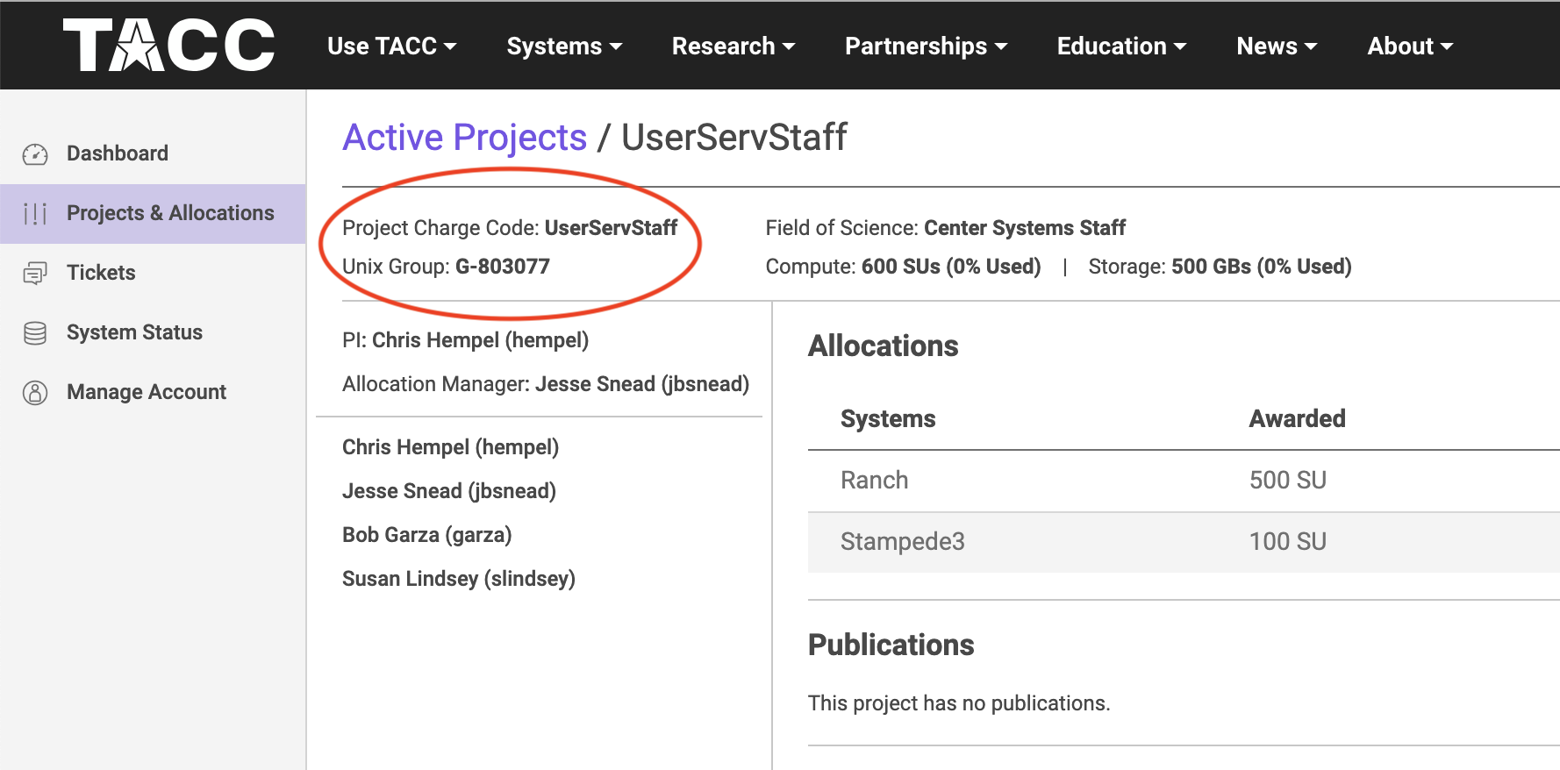Select member Chris Hempel (hempel) in list
The image size is (1560, 770).
(x=450, y=447)
